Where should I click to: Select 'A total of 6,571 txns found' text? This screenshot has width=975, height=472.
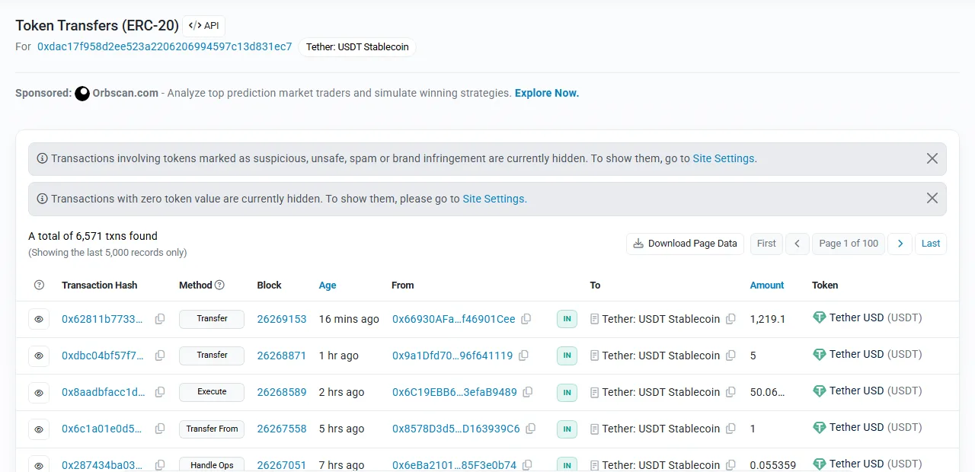[x=93, y=236]
